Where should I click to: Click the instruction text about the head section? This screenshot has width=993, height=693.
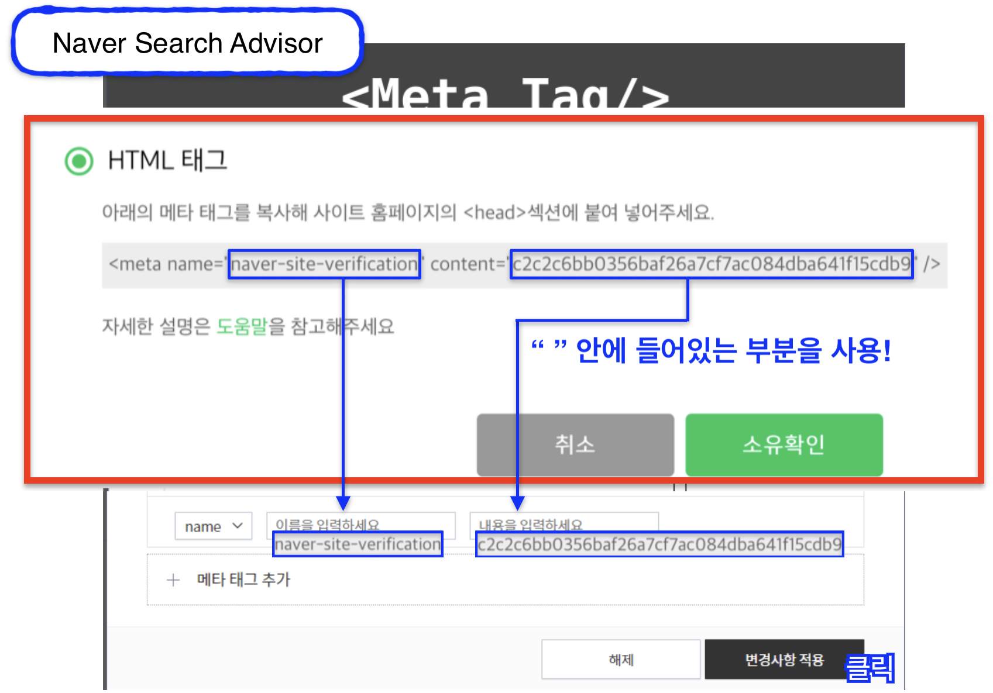[x=408, y=212]
